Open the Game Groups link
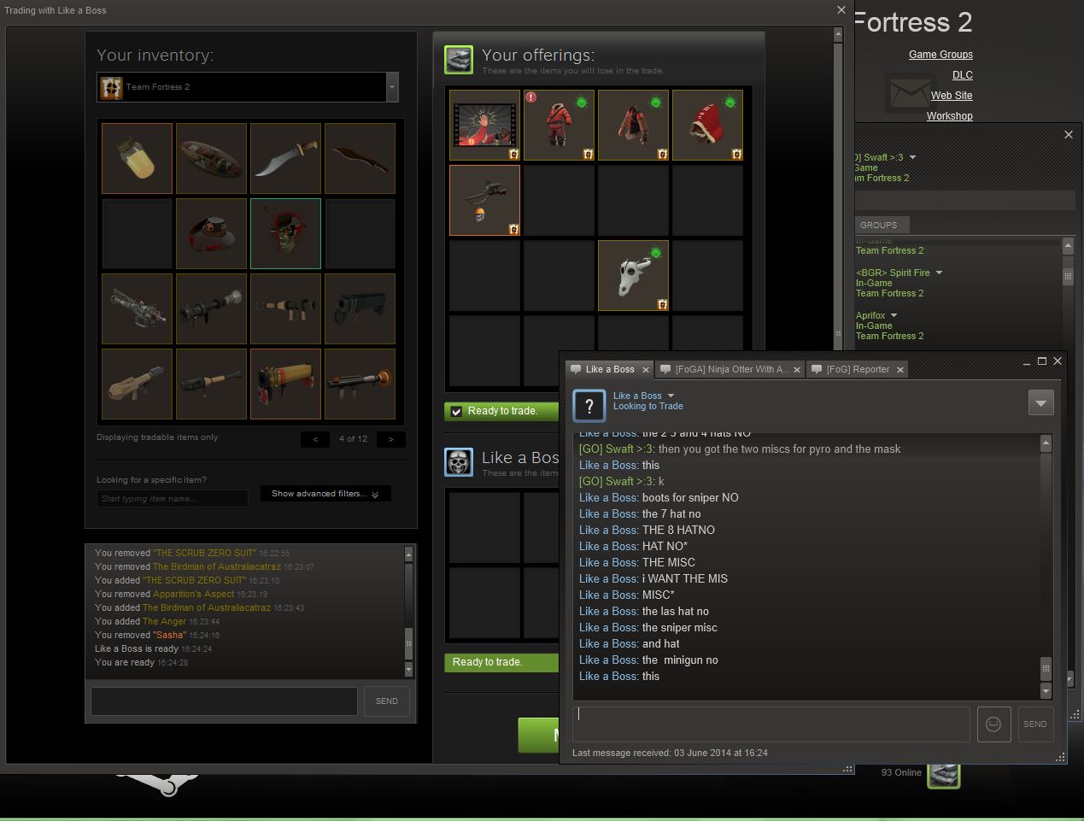The image size is (1084, 821). pyautogui.click(x=940, y=55)
